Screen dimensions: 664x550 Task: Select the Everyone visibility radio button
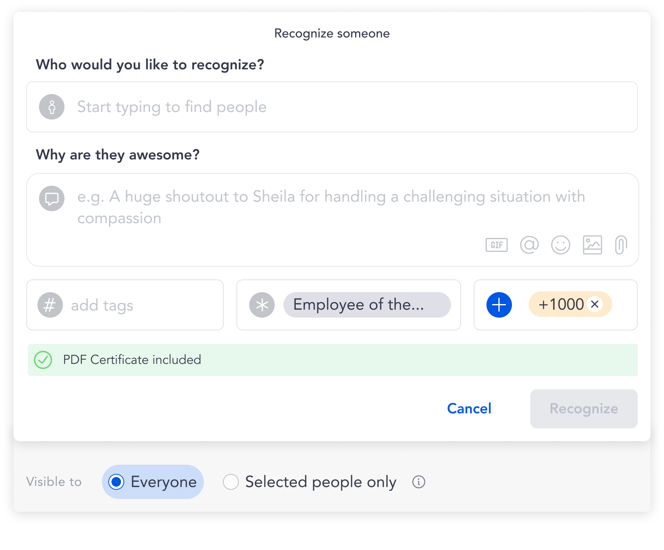tap(116, 482)
